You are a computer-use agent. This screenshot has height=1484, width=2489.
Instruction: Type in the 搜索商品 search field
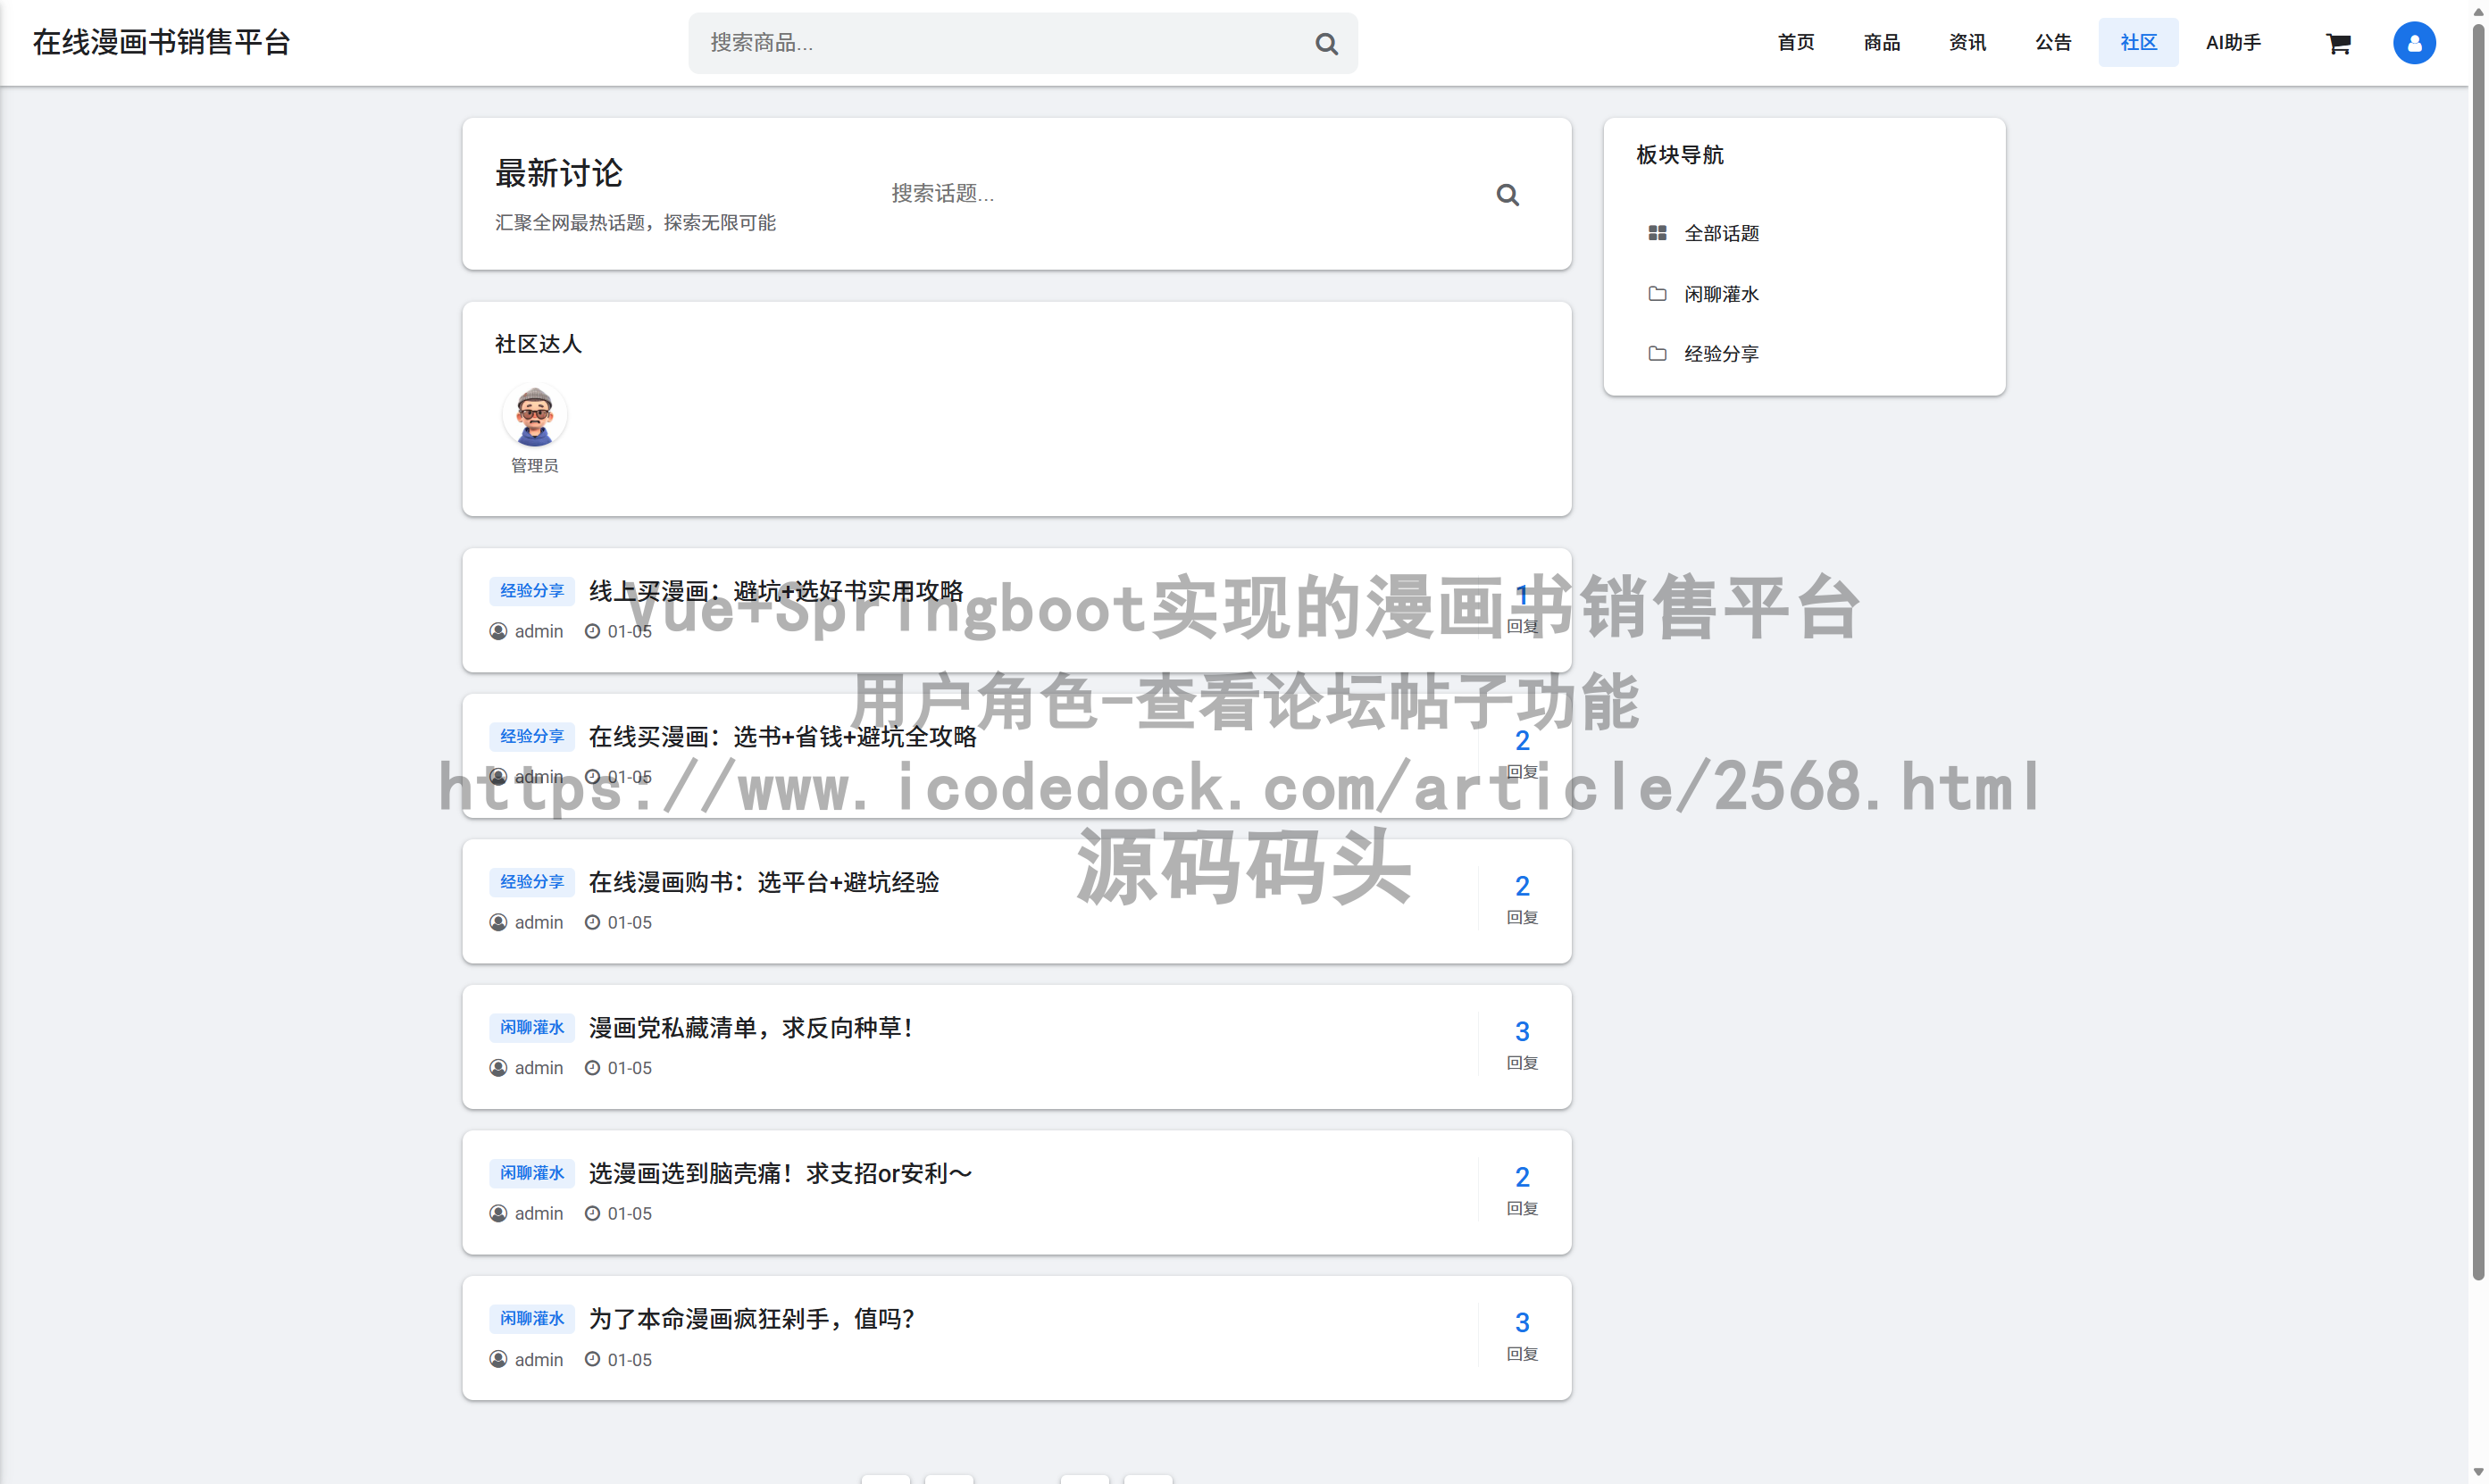pyautogui.click(x=1000, y=43)
